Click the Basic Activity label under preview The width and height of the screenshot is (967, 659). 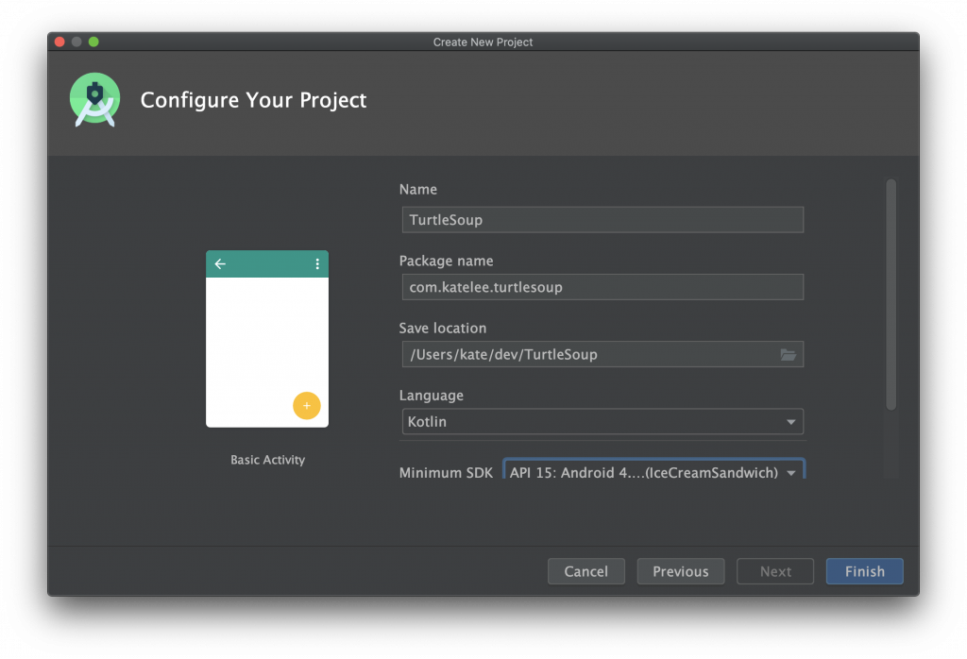point(267,460)
